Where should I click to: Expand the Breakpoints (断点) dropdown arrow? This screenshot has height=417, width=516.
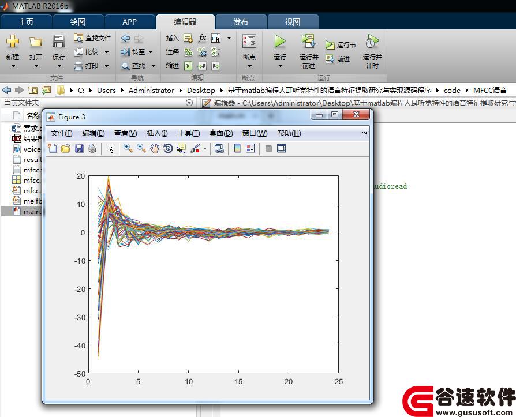pos(249,66)
